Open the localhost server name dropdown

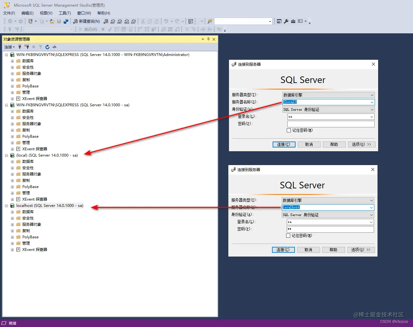click(x=371, y=208)
